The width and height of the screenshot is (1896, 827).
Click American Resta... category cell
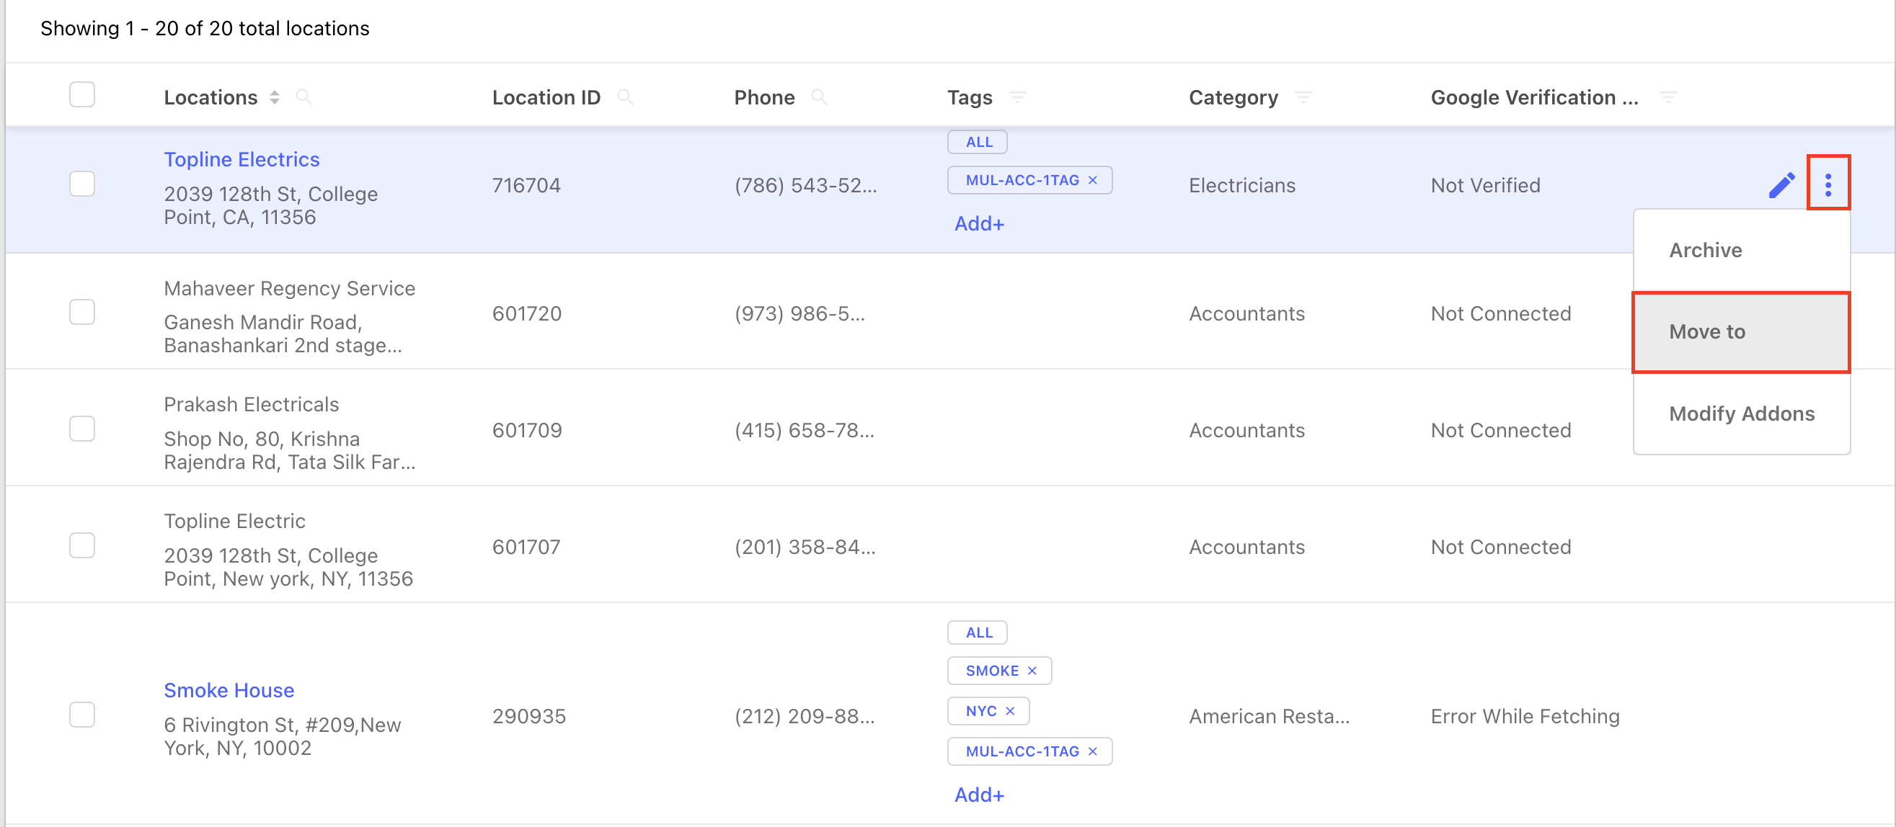1269,716
